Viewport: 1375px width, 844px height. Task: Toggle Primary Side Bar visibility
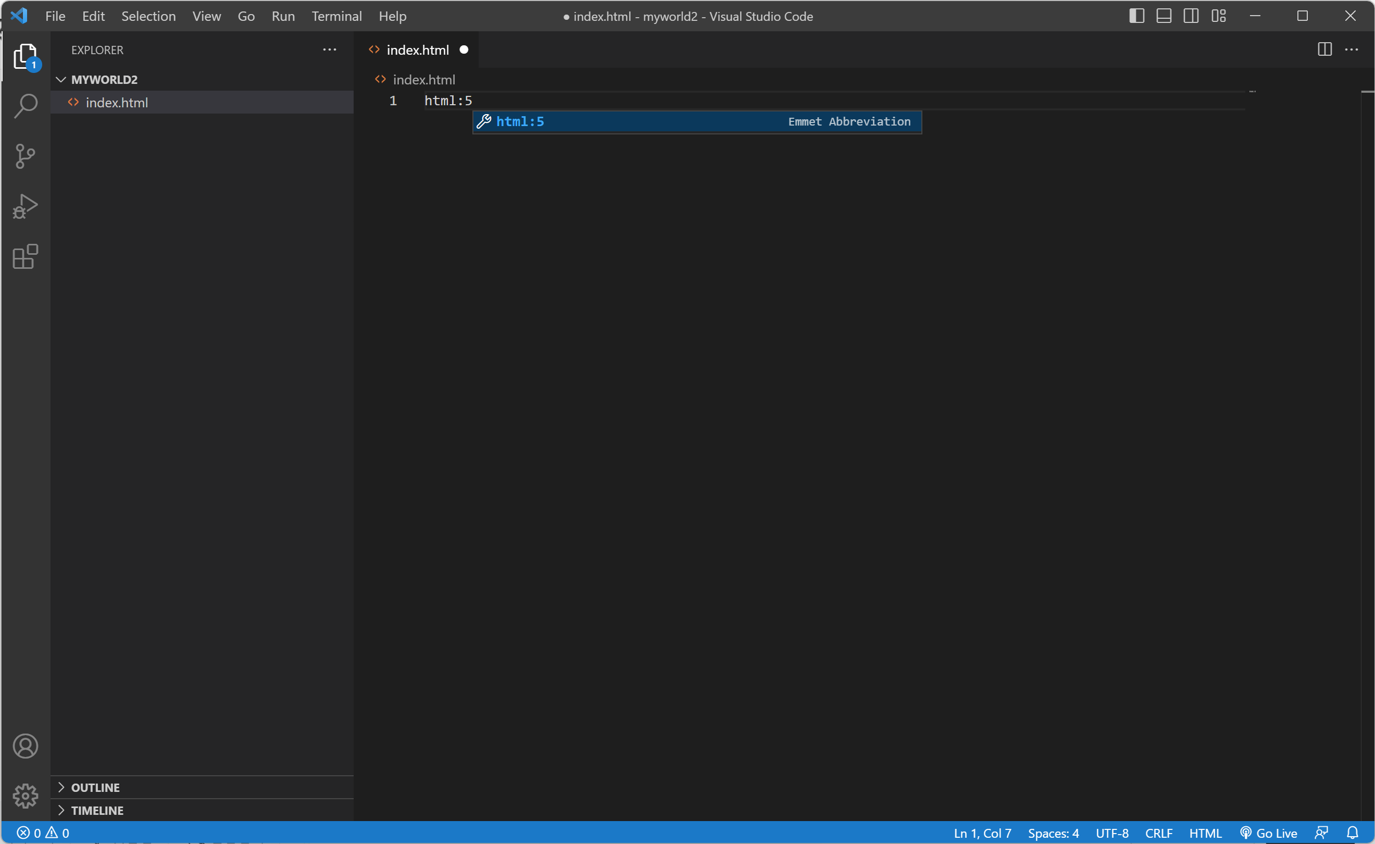click(1136, 16)
